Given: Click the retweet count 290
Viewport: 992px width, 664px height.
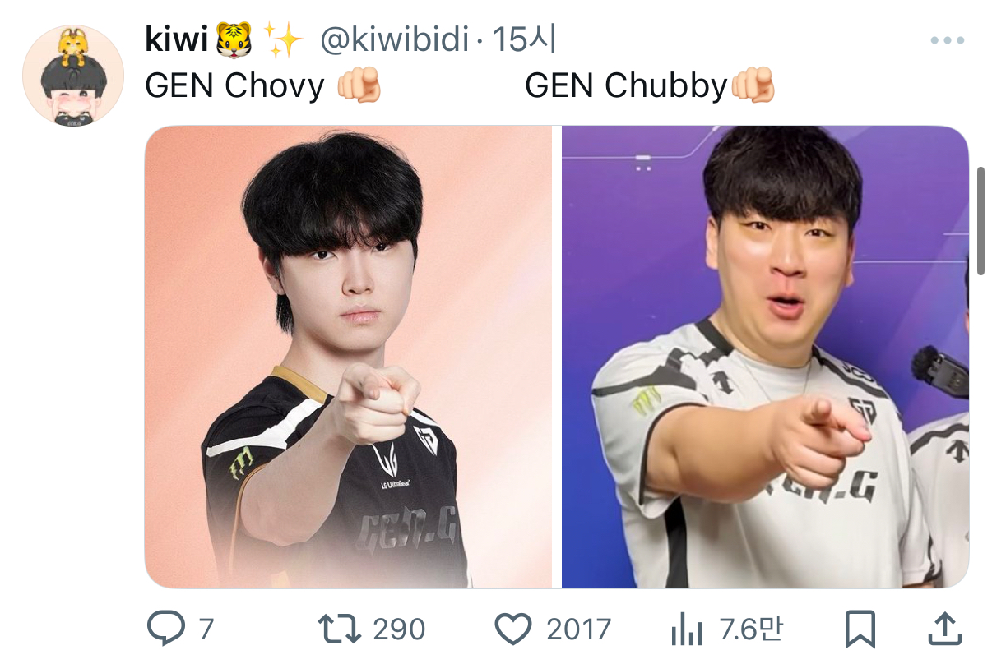Looking at the screenshot, I should click(399, 630).
